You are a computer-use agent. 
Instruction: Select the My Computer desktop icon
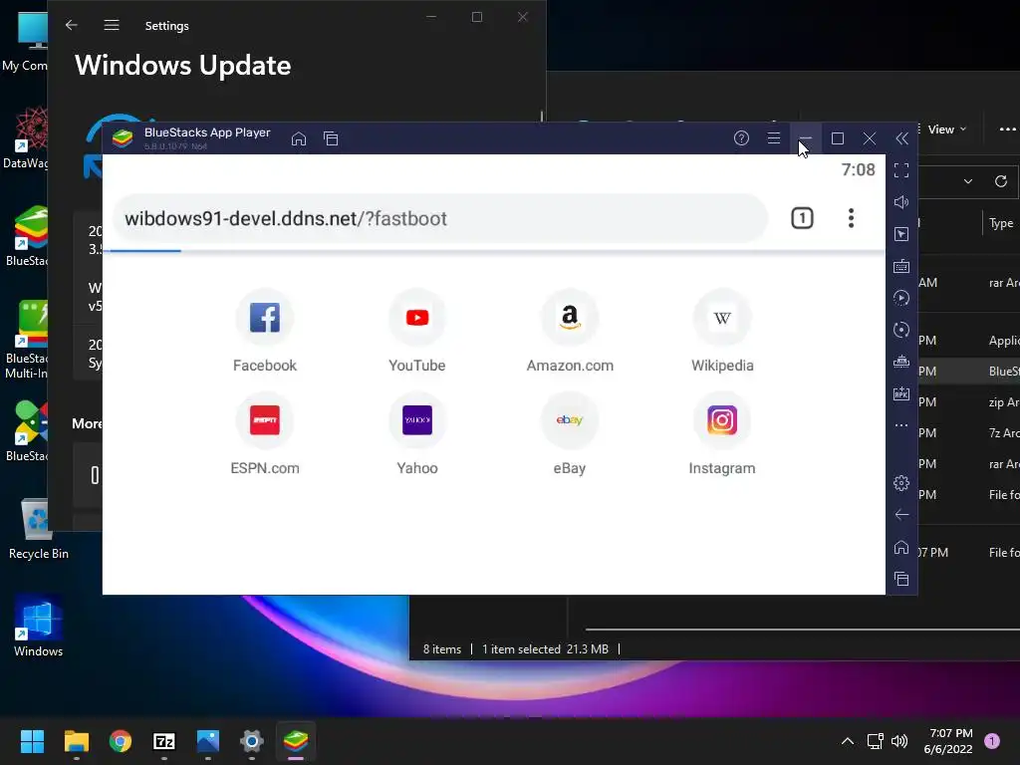pyautogui.click(x=25, y=42)
